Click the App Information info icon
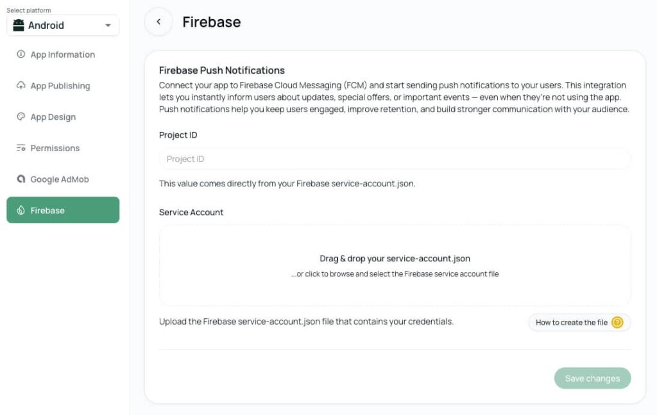 (21, 54)
